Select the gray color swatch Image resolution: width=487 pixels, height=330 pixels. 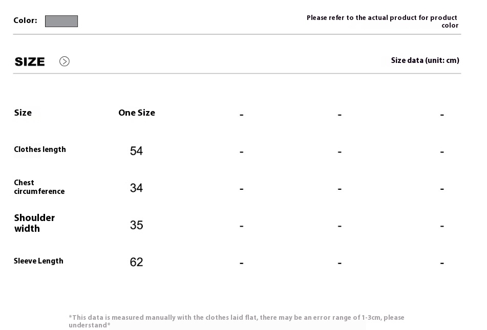pyautogui.click(x=61, y=21)
